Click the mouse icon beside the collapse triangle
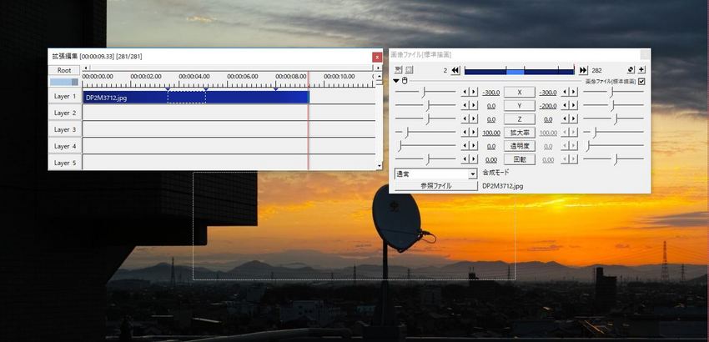The width and height of the screenshot is (709, 342). pos(405,81)
